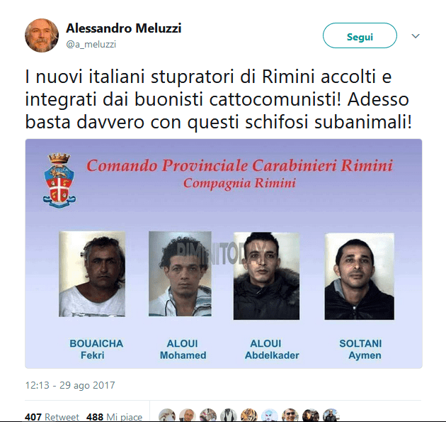Click the @a_meluzzi handle
The width and height of the screenshot is (446, 422).
click(x=91, y=45)
